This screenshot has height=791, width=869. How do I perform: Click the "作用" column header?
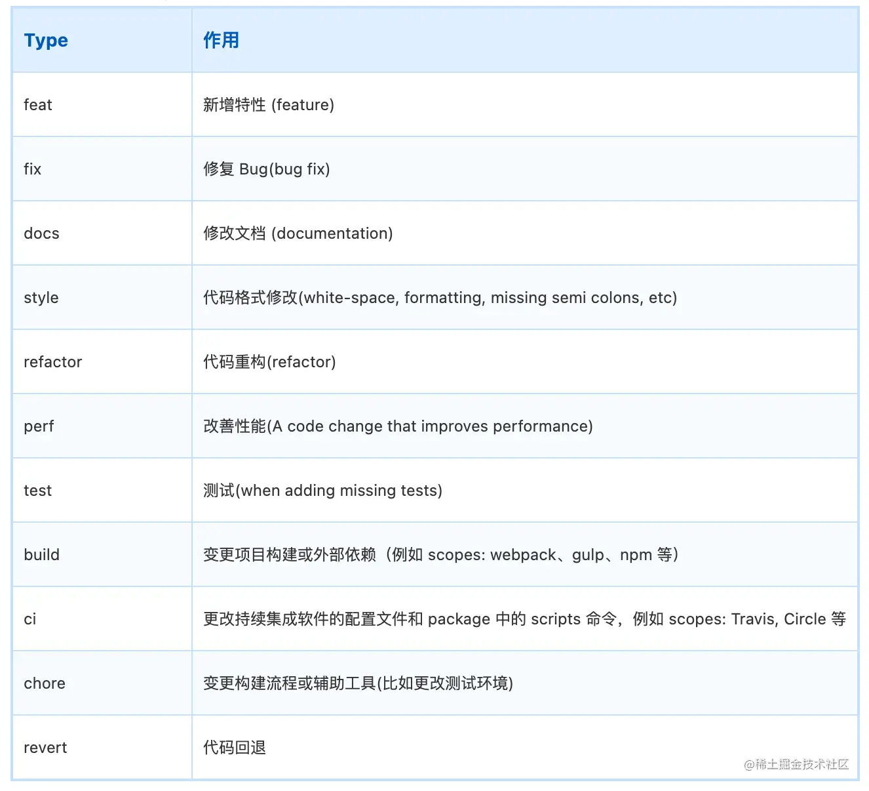click(525, 40)
